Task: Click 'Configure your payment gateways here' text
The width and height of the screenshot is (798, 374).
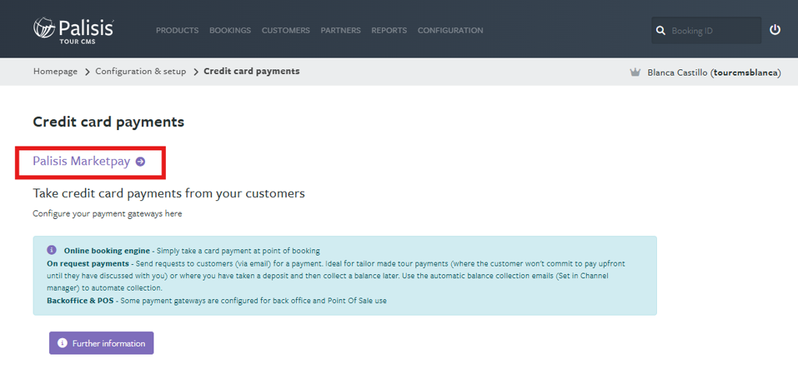Action: click(108, 213)
